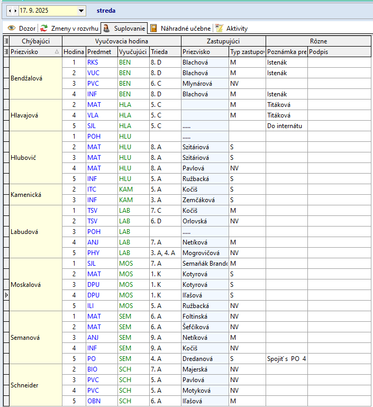Click subject ILI in Moskalová row
The image size is (373, 407).
102,306
